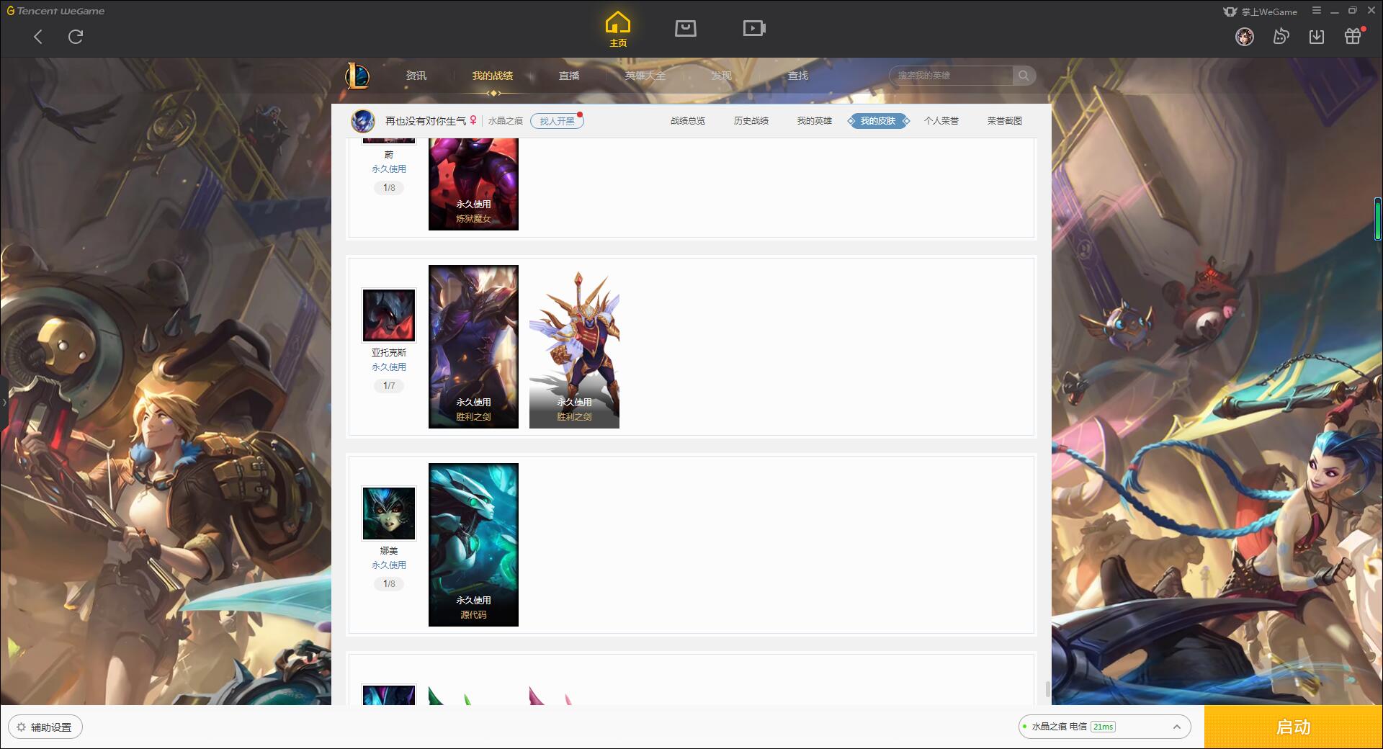This screenshot has width=1383, height=749.
Task: Open the messages chat bubble icon
Action: [x=1281, y=37]
